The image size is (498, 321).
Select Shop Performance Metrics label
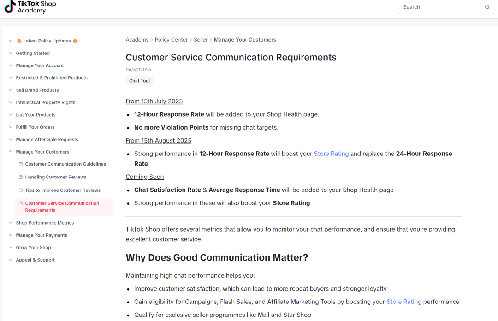click(x=45, y=223)
